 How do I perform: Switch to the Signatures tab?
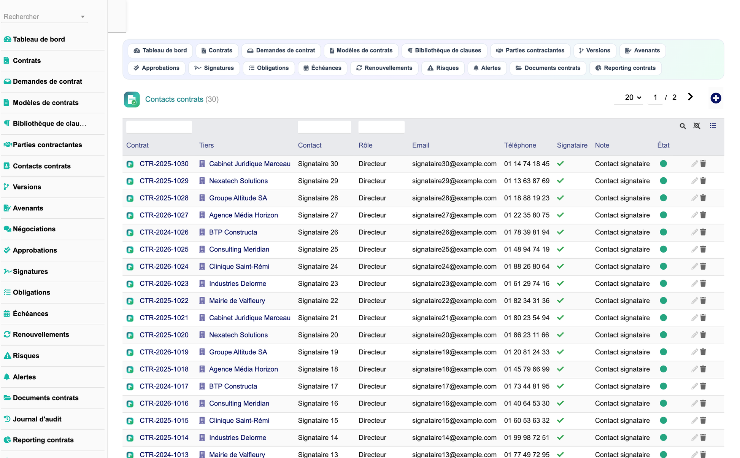(x=214, y=68)
